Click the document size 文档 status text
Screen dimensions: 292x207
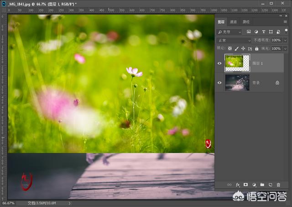pos(42,203)
